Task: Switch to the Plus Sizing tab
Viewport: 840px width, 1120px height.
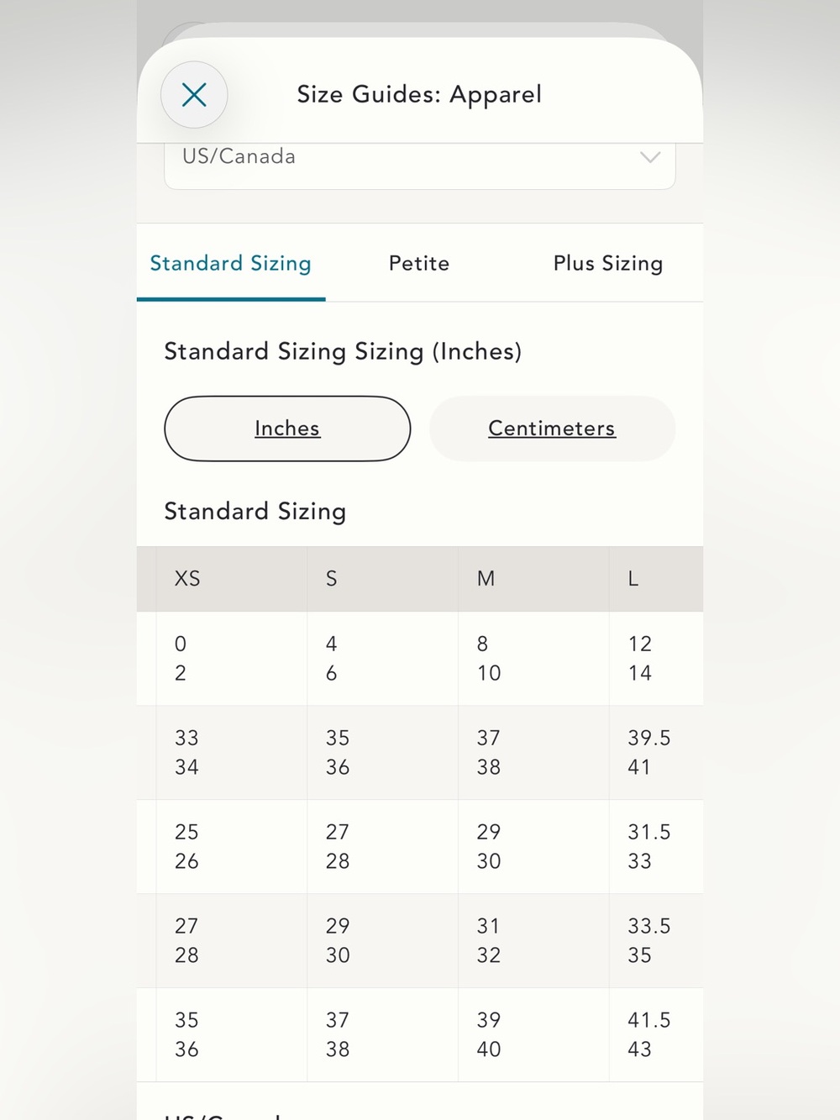Action: [608, 264]
